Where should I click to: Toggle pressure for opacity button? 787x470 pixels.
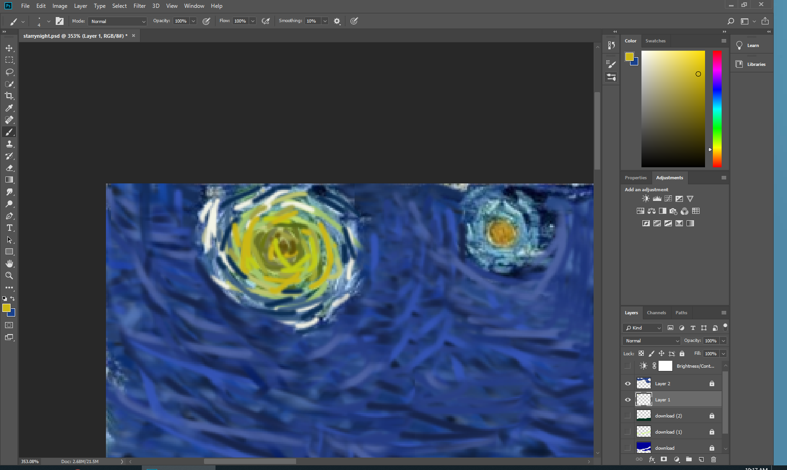click(206, 21)
